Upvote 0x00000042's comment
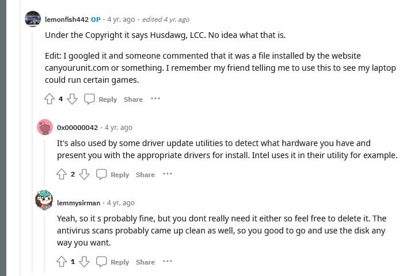The image size is (403, 276). pyautogui.click(x=62, y=174)
